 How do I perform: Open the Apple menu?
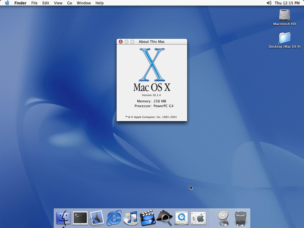coord(7,3)
